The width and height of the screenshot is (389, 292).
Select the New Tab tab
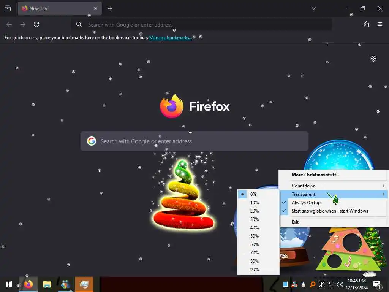point(60,8)
